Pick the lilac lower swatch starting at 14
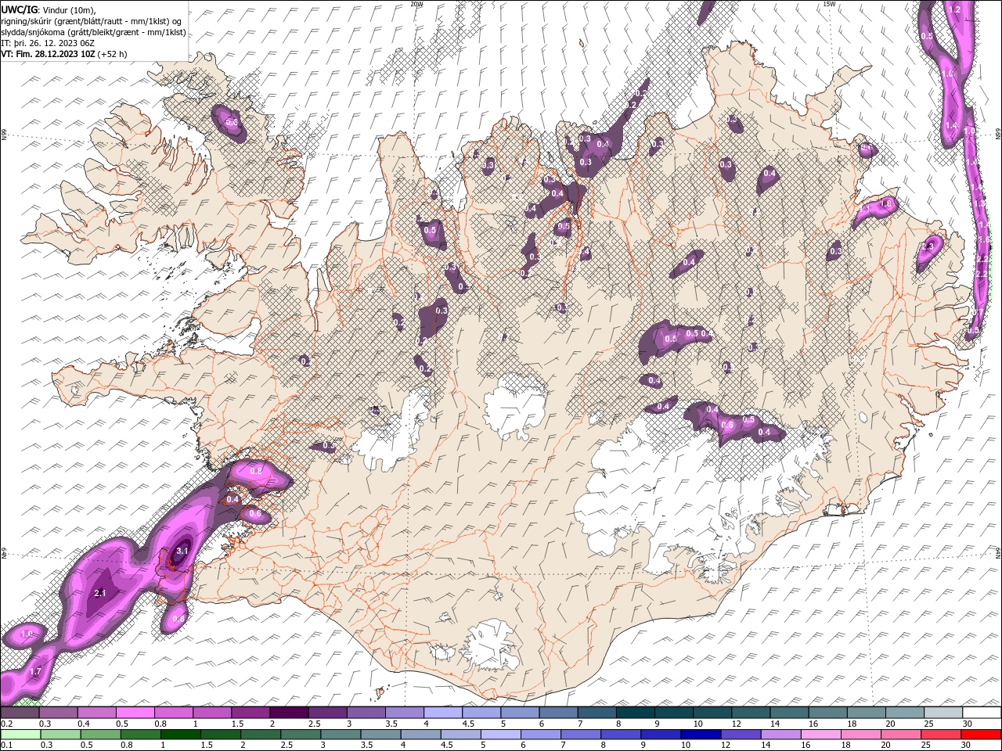 (x=780, y=735)
